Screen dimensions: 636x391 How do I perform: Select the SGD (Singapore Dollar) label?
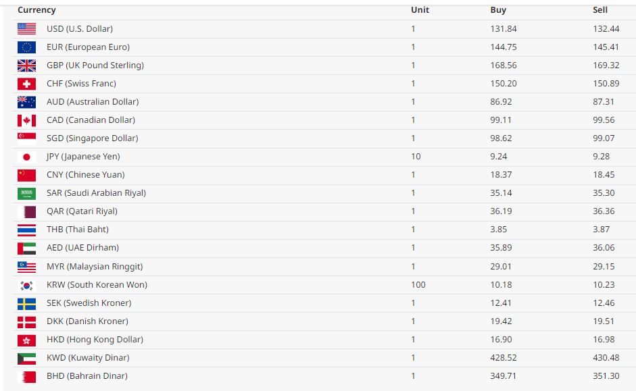[x=92, y=138]
